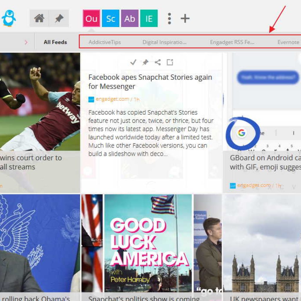Add a new feed with plus icon
The image size is (301, 301).
(x=185, y=19)
